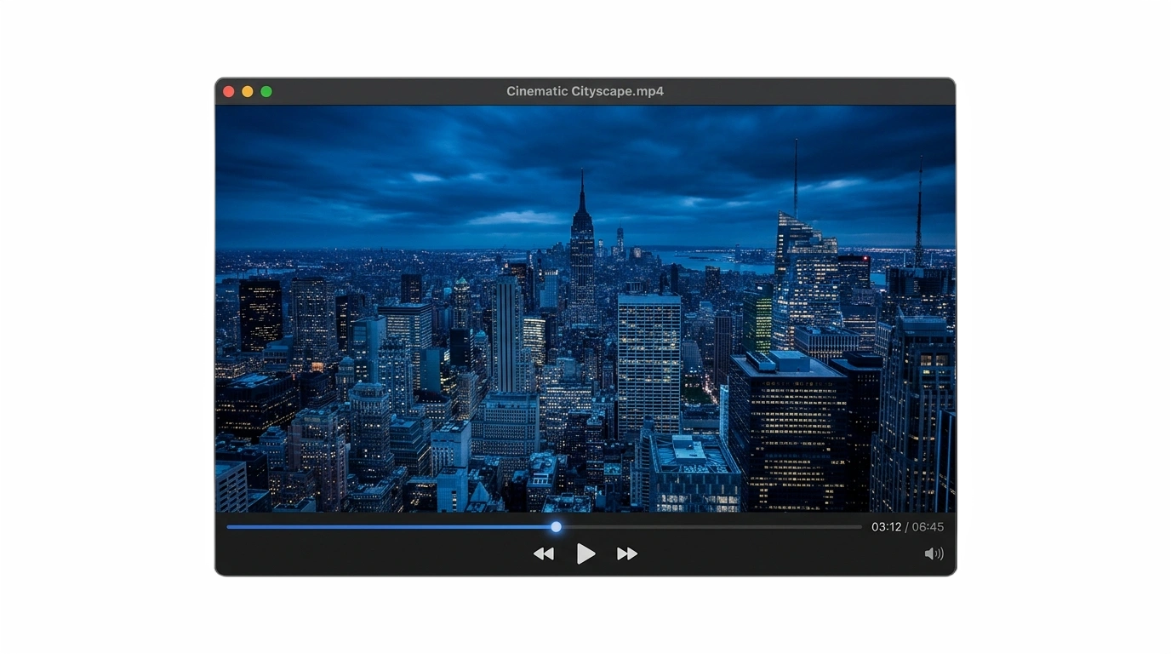Image resolution: width=1171 pixels, height=654 pixels.
Task: Click the very end of the seek bar
Action: coord(860,526)
